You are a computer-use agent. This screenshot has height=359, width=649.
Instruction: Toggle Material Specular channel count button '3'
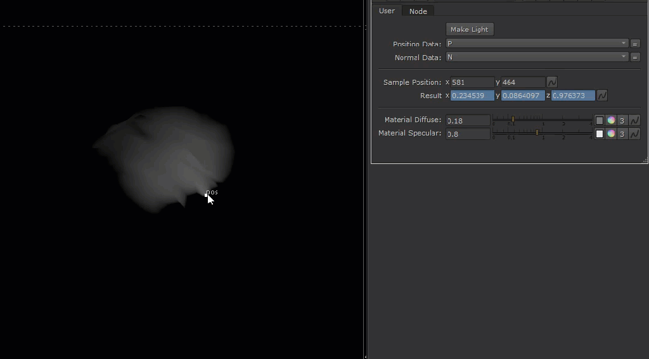click(x=622, y=134)
